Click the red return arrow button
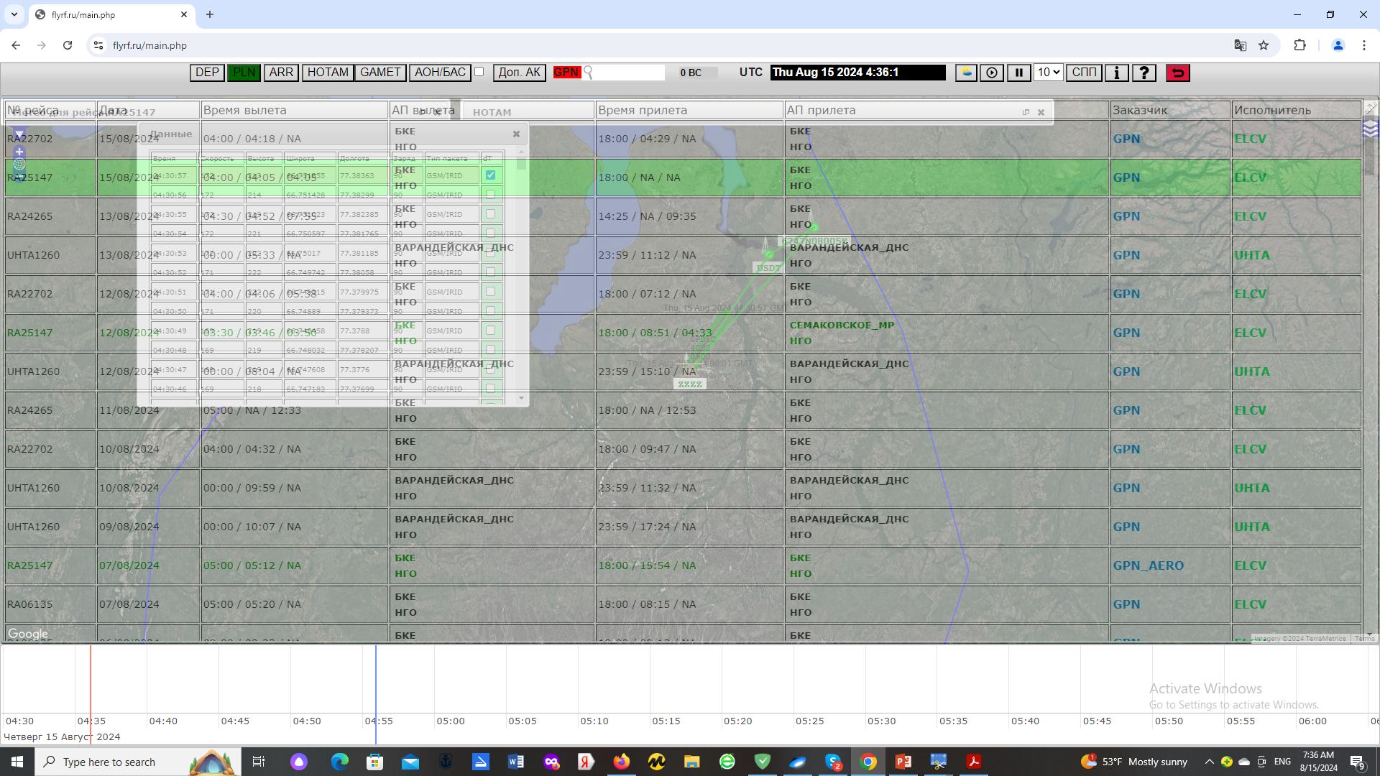Image resolution: width=1380 pixels, height=776 pixels. tap(1178, 73)
